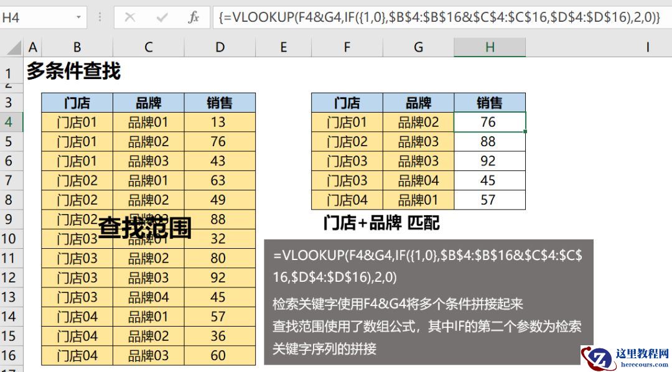The height and width of the screenshot is (372, 672).
Task: Click cell H7 result 45
Action: [x=490, y=180]
